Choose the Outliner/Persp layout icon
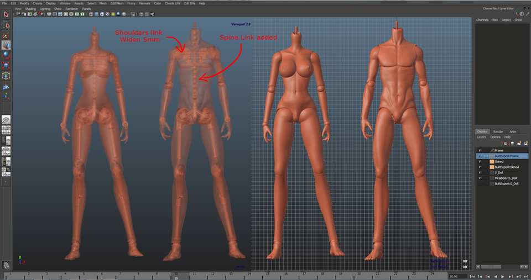Image resolution: width=531 pixels, height=280 pixels. click(6, 140)
